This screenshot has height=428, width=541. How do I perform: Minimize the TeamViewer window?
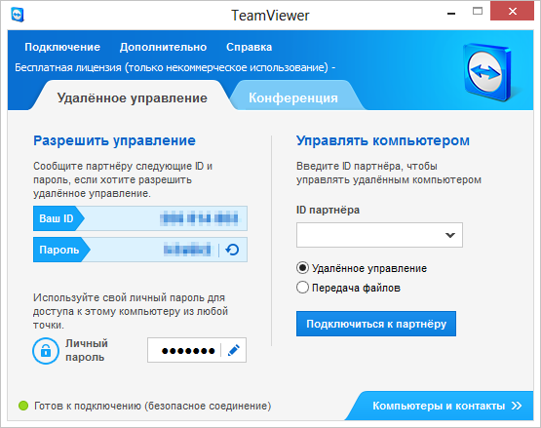click(x=451, y=13)
